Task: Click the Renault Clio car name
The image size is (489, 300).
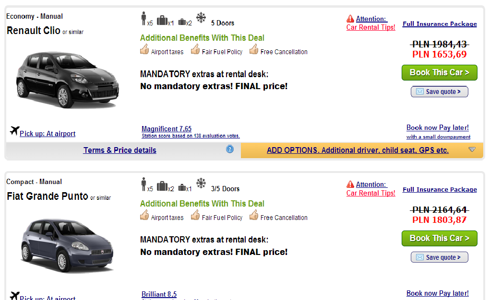Action: (x=34, y=31)
